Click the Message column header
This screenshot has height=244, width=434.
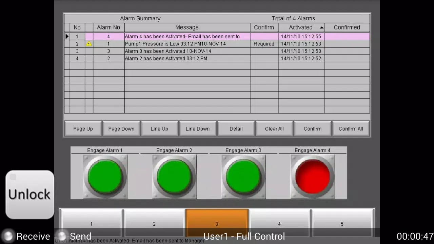pos(187,27)
